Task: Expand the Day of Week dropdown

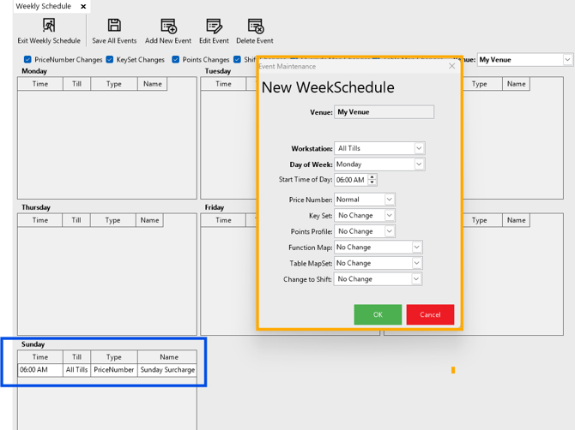Action: 419,164
